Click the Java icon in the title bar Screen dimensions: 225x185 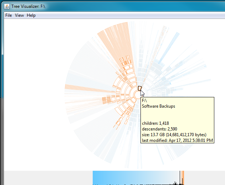click(x=7, y=6)
